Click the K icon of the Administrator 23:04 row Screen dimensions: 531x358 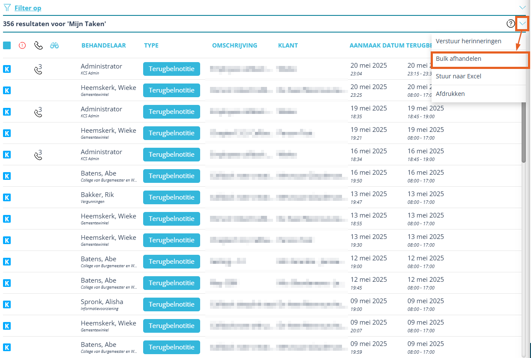pyautogui.click(x=7, y=69)
